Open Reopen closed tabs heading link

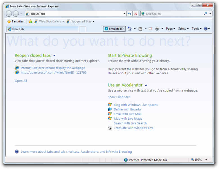pyautogui.click(x=33, y=55)
